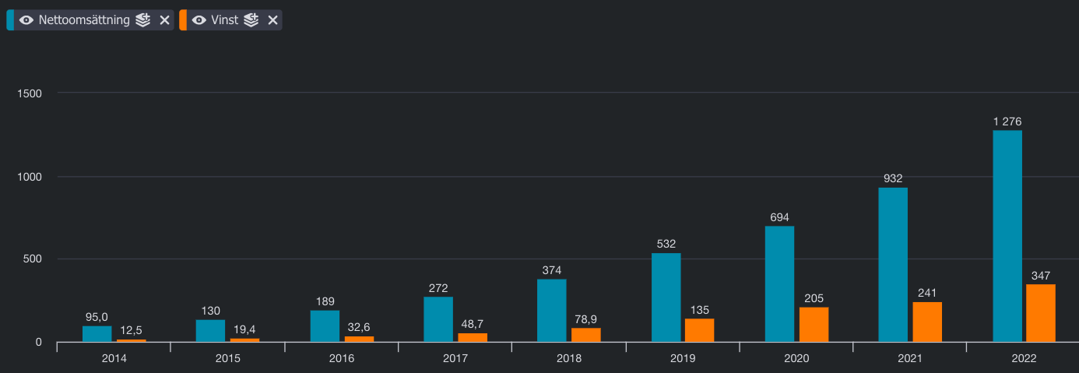Click the 2022 orange bar labeled 347

click(x=1041, y=313)
